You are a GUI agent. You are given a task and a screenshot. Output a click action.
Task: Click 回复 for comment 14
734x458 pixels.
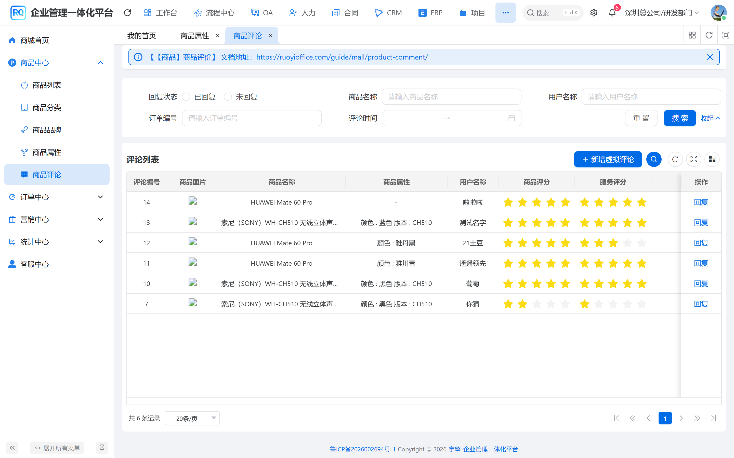701,202
